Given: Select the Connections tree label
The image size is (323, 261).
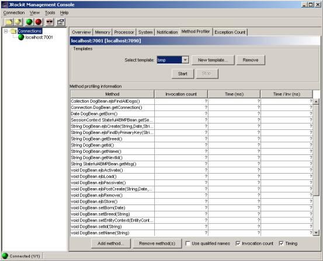Looking at the screenshot, I should click(30, 31).
